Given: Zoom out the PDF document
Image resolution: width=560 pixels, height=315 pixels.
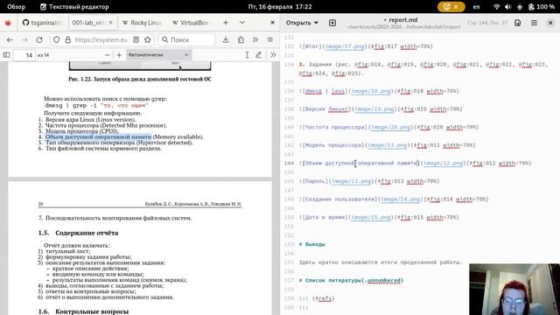Looking at the screenshot, I should [107, 55].
